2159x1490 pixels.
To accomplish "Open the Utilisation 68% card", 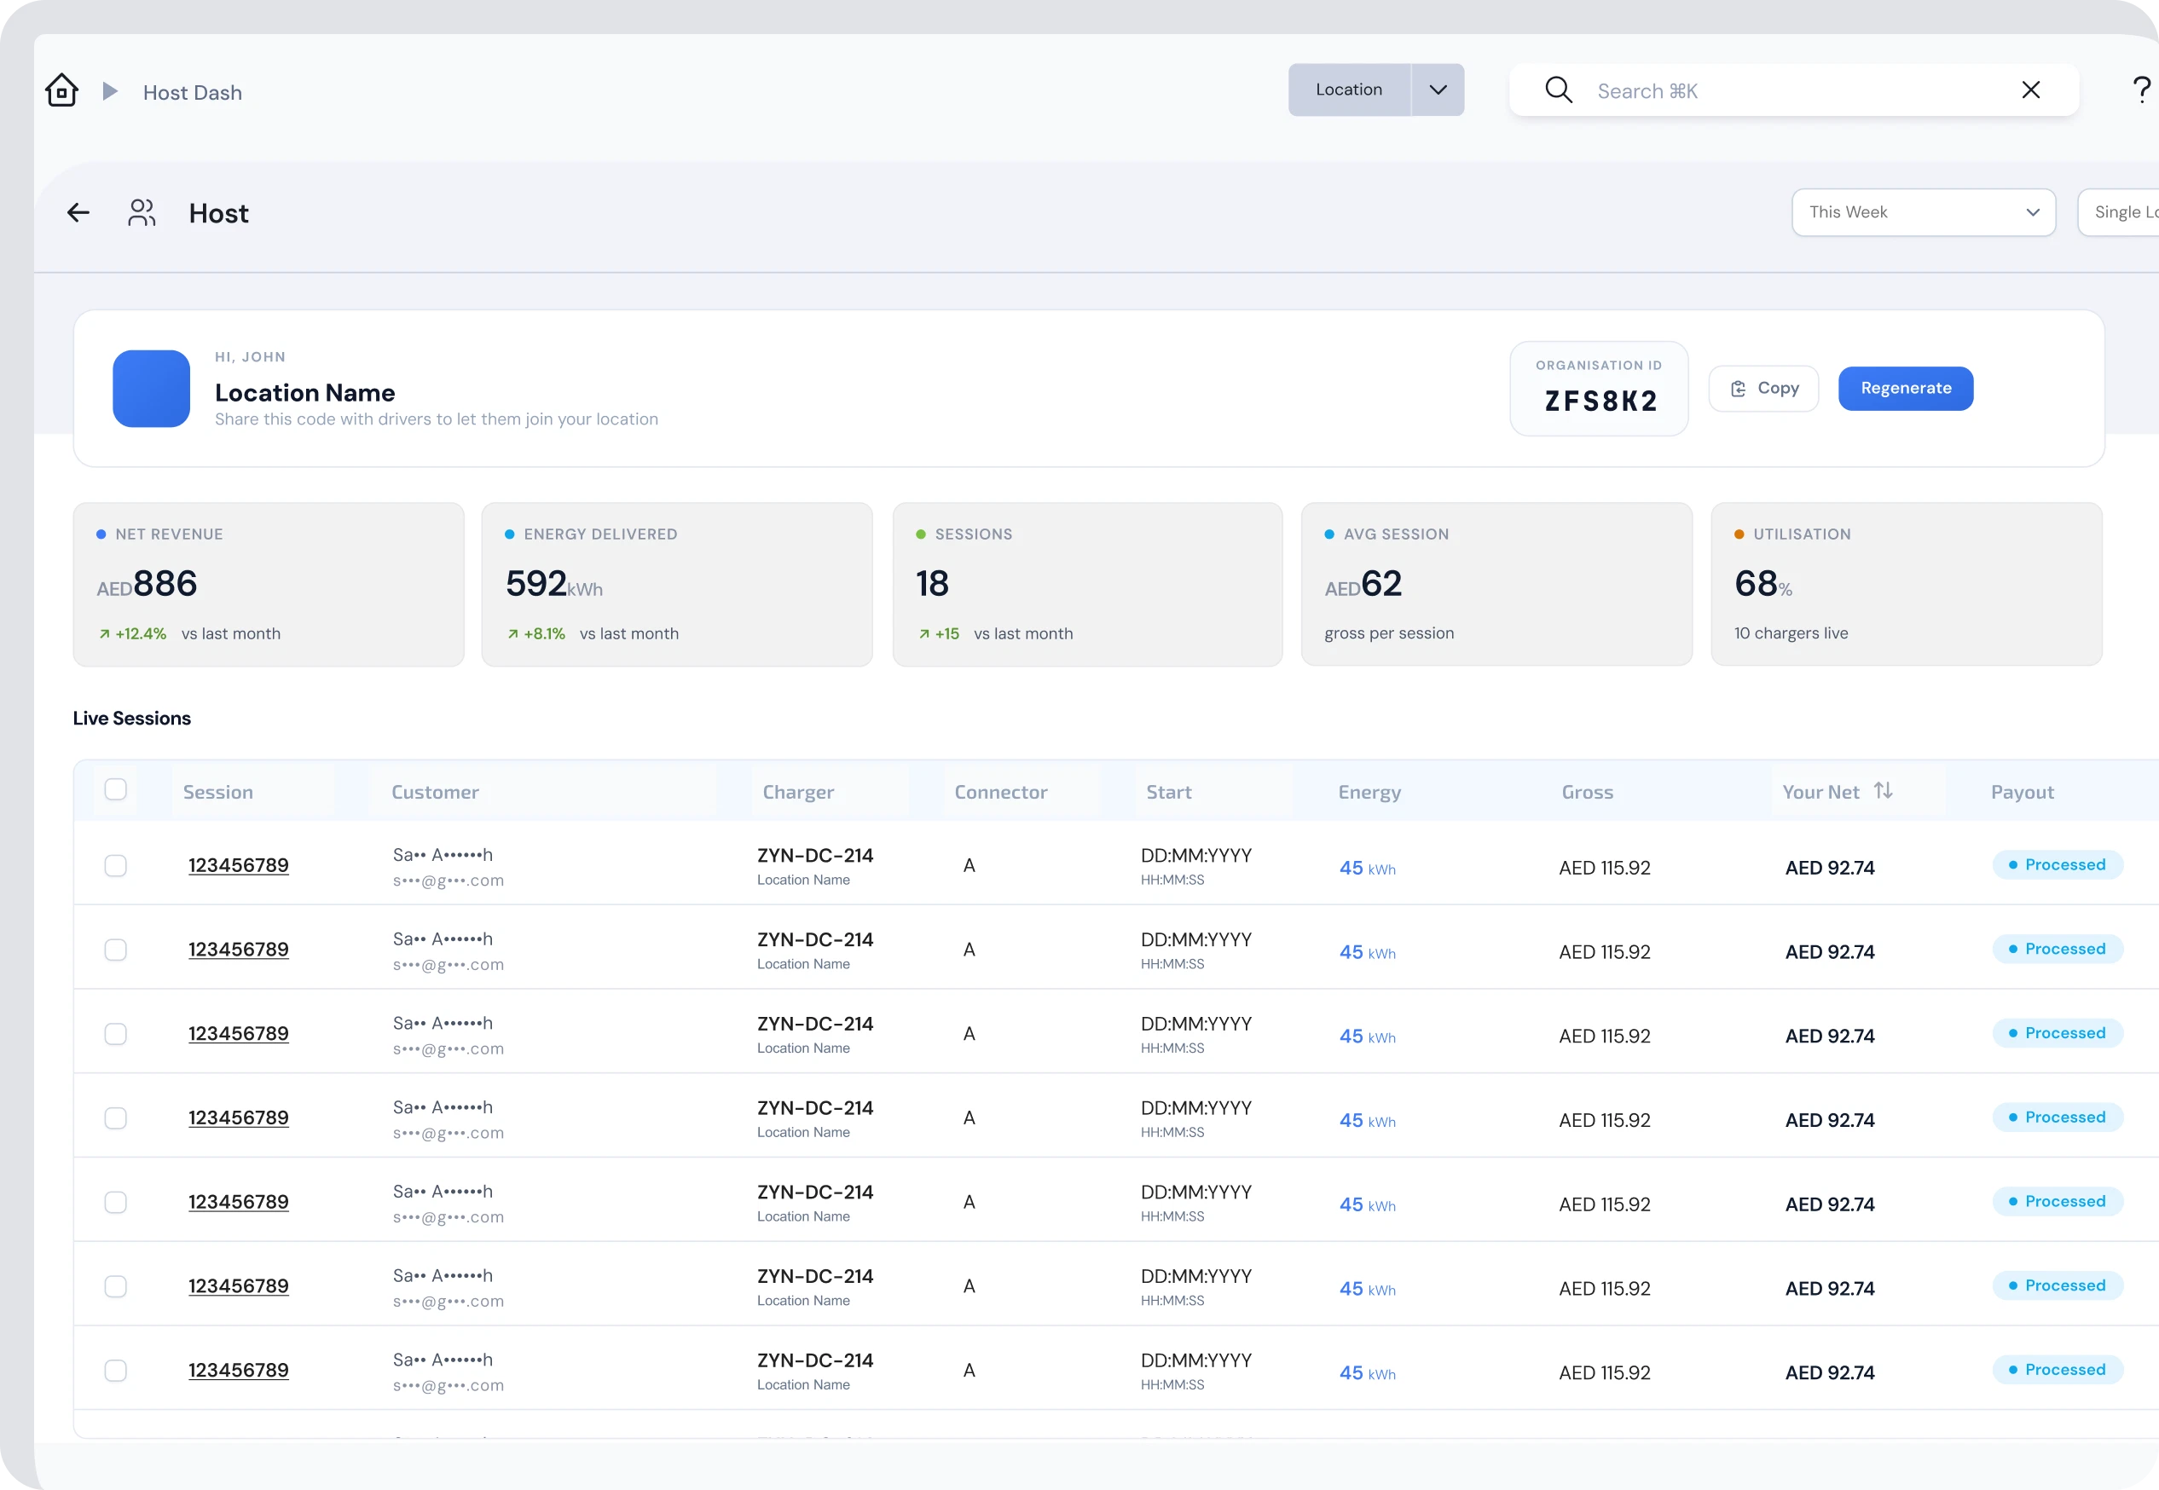I will click(1907, 585).
